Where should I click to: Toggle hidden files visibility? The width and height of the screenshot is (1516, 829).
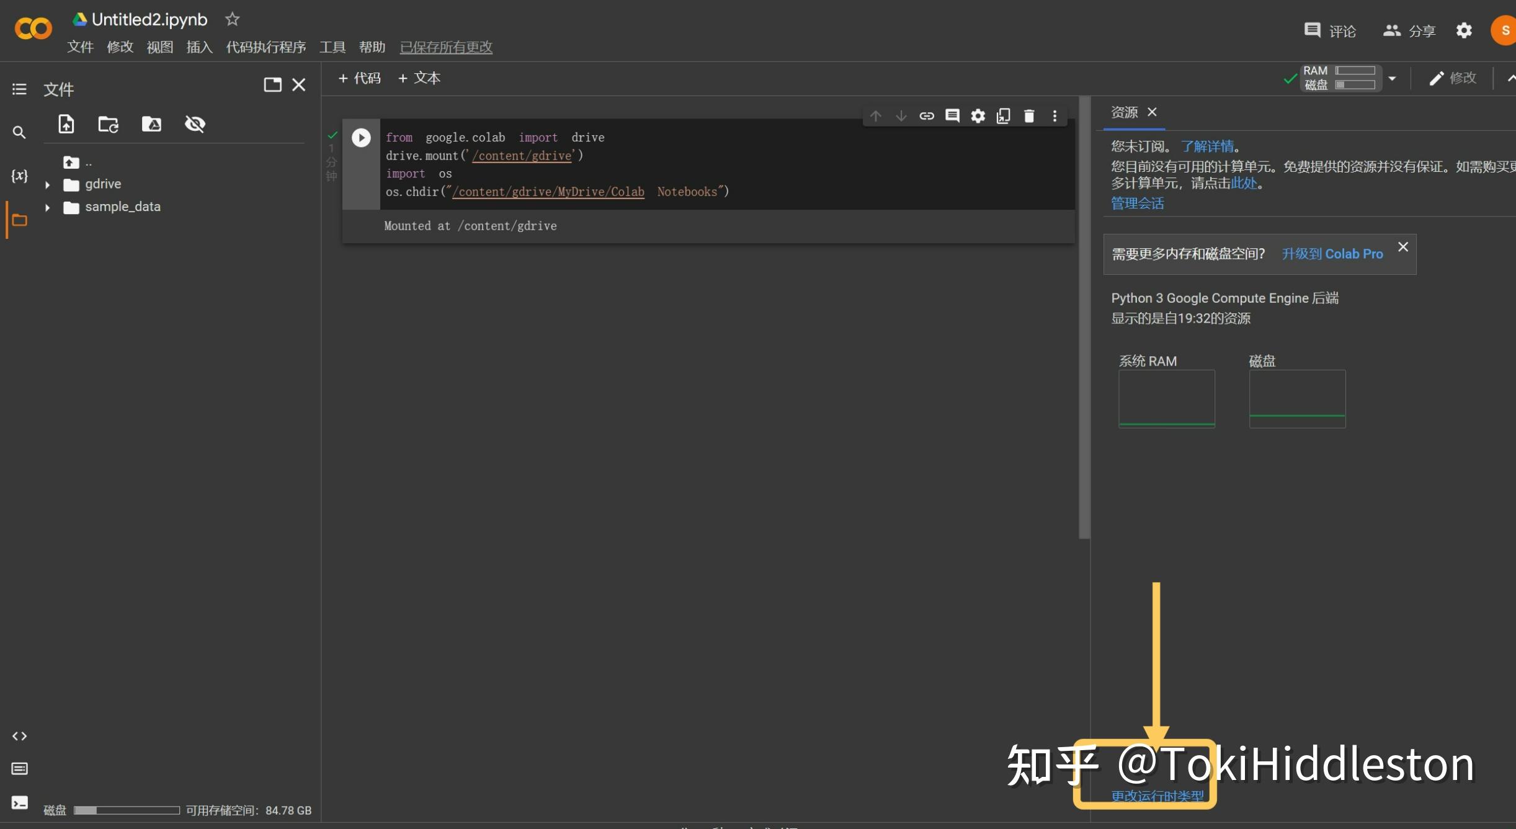coord(195,124)
